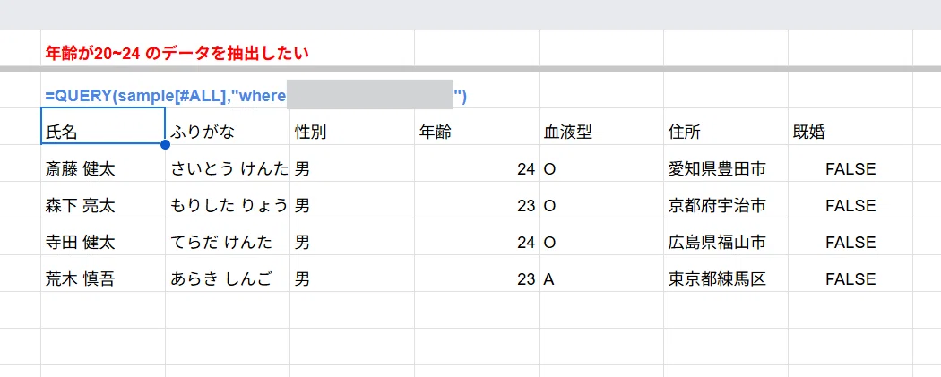The image size is (941, 377).
Task: Select the 氏名 header cell
Action: pyautogui.click(x=103, y=126)
